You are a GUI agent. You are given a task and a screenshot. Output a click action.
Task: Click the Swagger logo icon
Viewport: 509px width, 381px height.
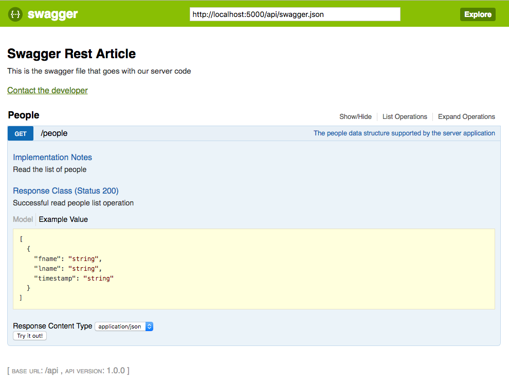pyautogui.click(x=15, y=14)
